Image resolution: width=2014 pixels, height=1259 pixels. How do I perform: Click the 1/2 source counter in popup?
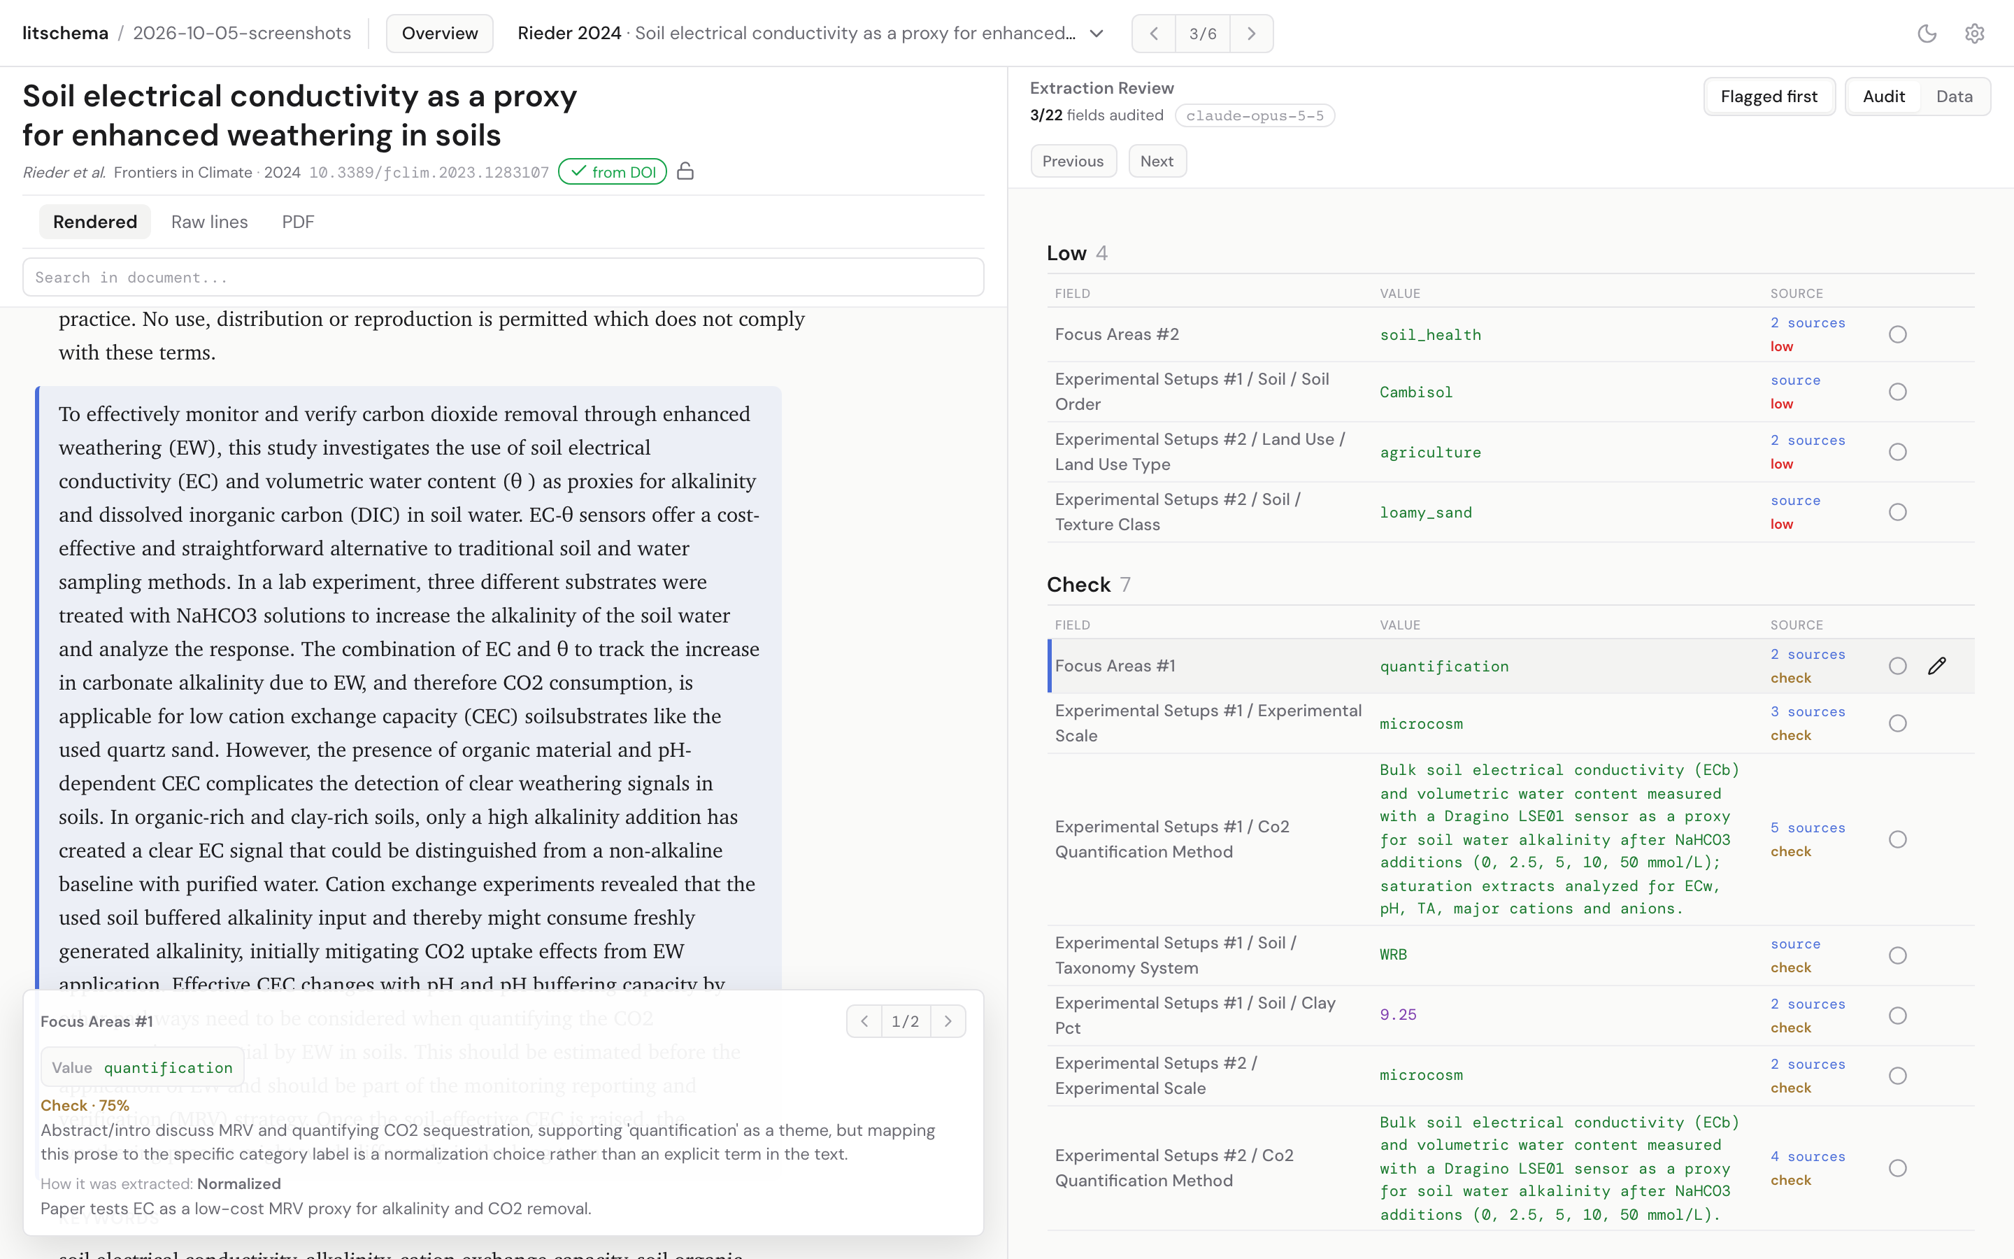point(906,1021)
